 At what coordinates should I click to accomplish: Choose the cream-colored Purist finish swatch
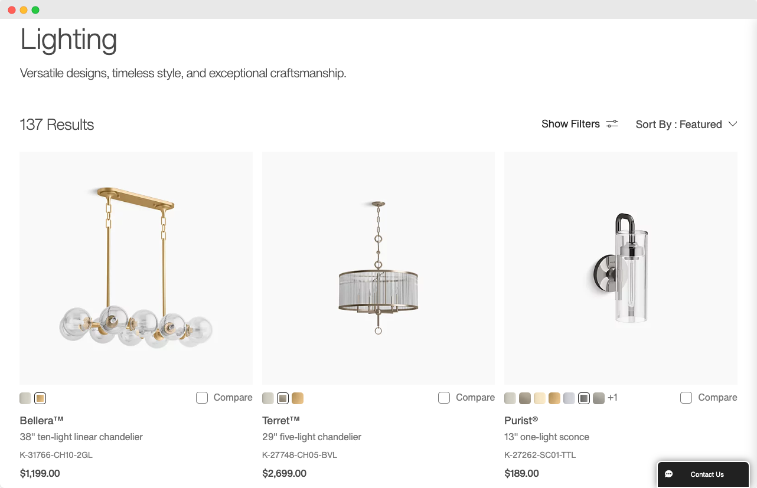[x=540, y=398]
